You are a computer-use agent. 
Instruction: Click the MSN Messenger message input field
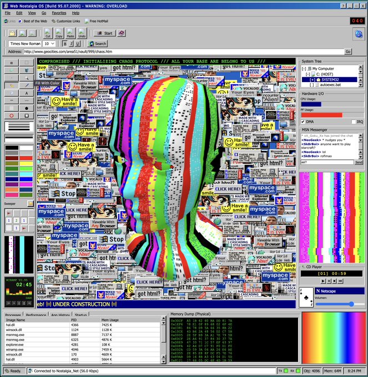click(327, 162)
